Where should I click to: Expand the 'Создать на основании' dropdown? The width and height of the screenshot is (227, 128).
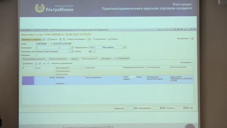click(77, 39)
